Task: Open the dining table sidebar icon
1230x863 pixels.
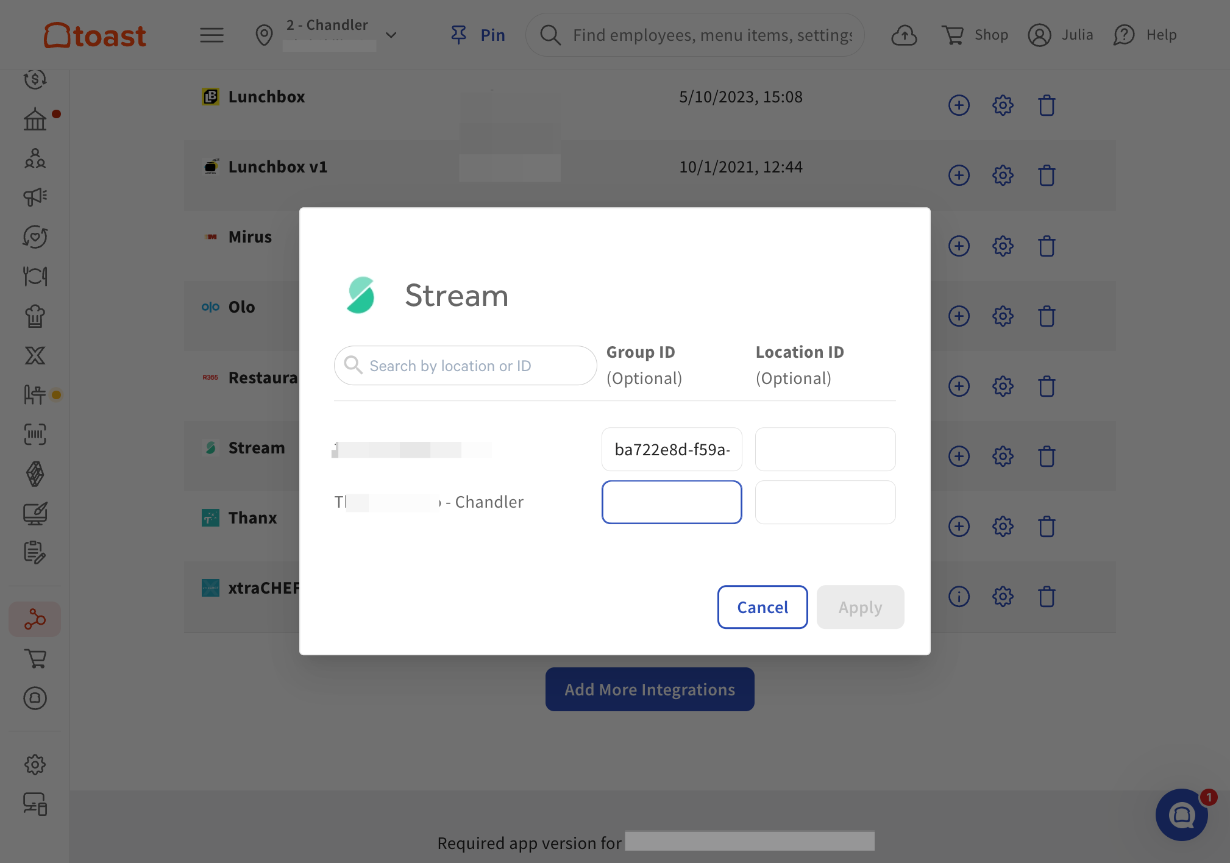Action: point(35,276)
